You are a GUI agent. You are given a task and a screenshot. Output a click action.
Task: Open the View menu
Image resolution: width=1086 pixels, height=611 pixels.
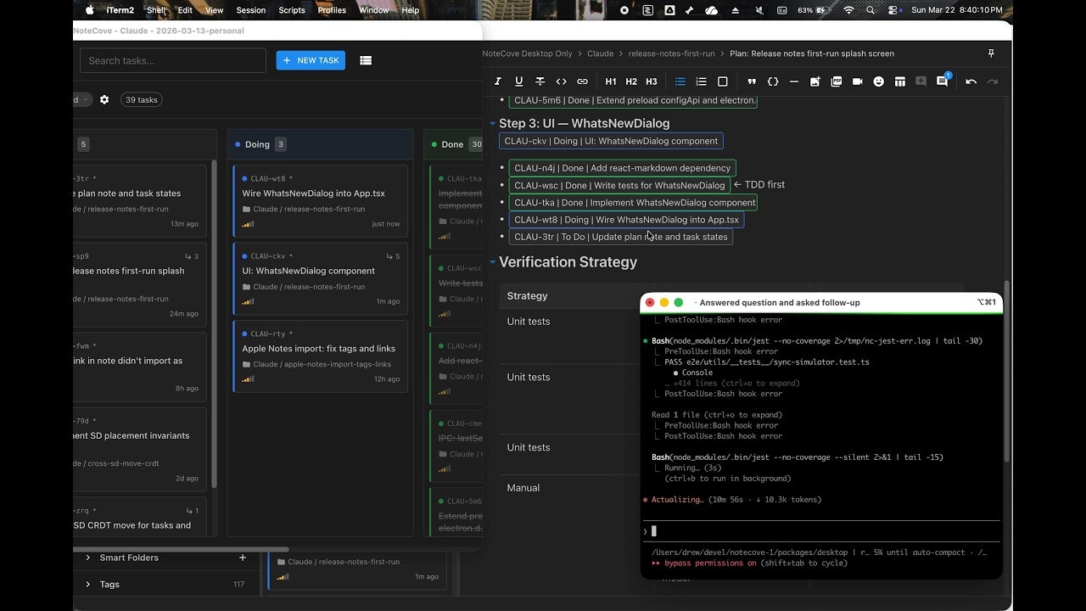click(215, 10)
